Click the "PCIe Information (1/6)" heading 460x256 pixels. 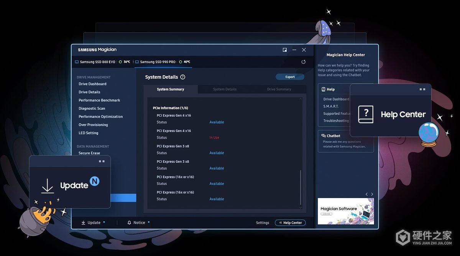click(x=170, y=108)
